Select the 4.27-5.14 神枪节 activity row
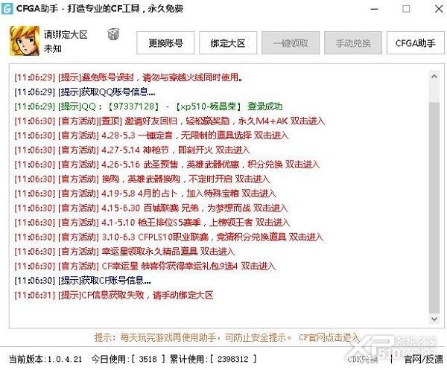The width and height of the screenshot is (447, 370). click(x=133, y=150)
